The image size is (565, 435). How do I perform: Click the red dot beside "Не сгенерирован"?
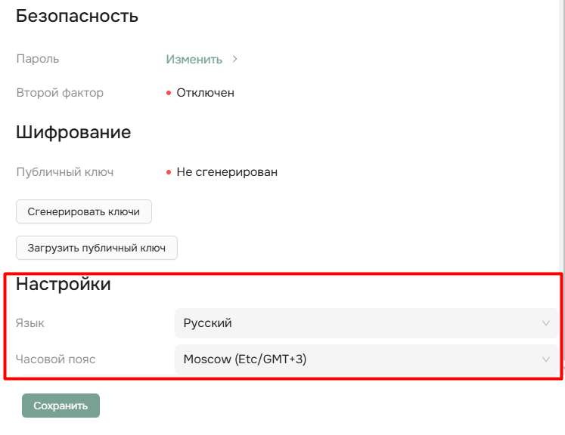(x=169, y=172)
